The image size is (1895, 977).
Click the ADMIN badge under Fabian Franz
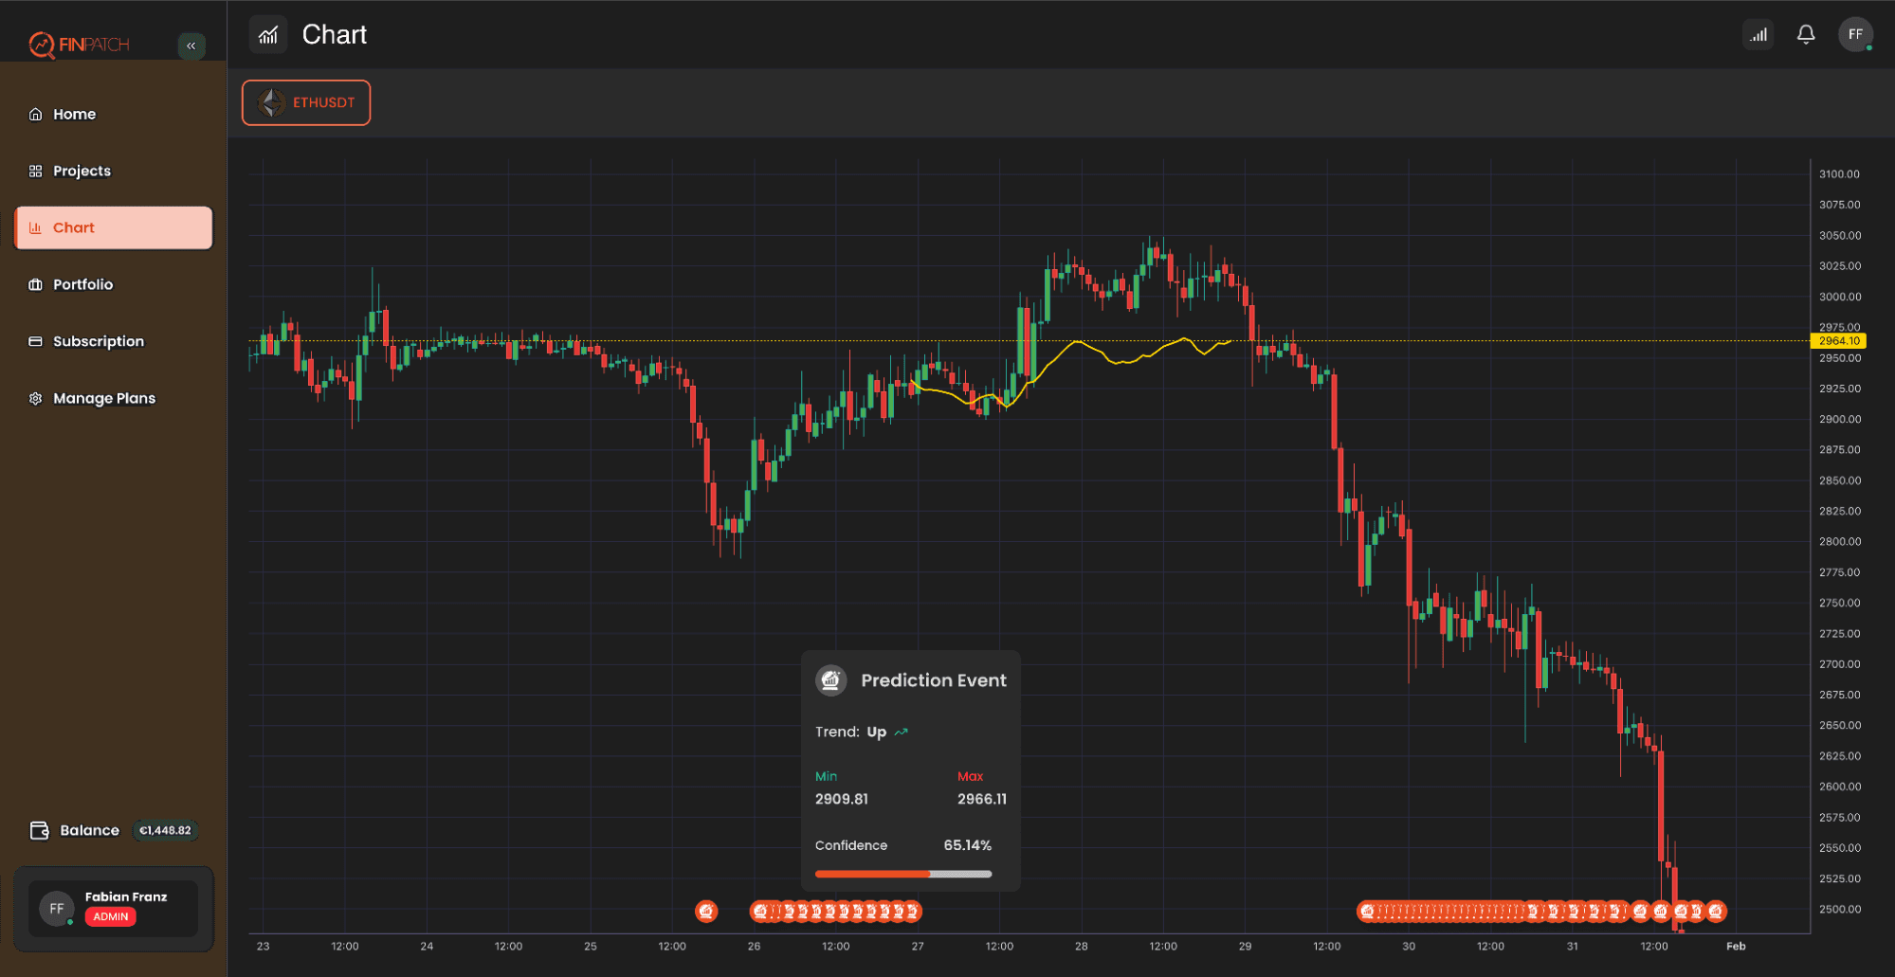[x=110, y=916]
